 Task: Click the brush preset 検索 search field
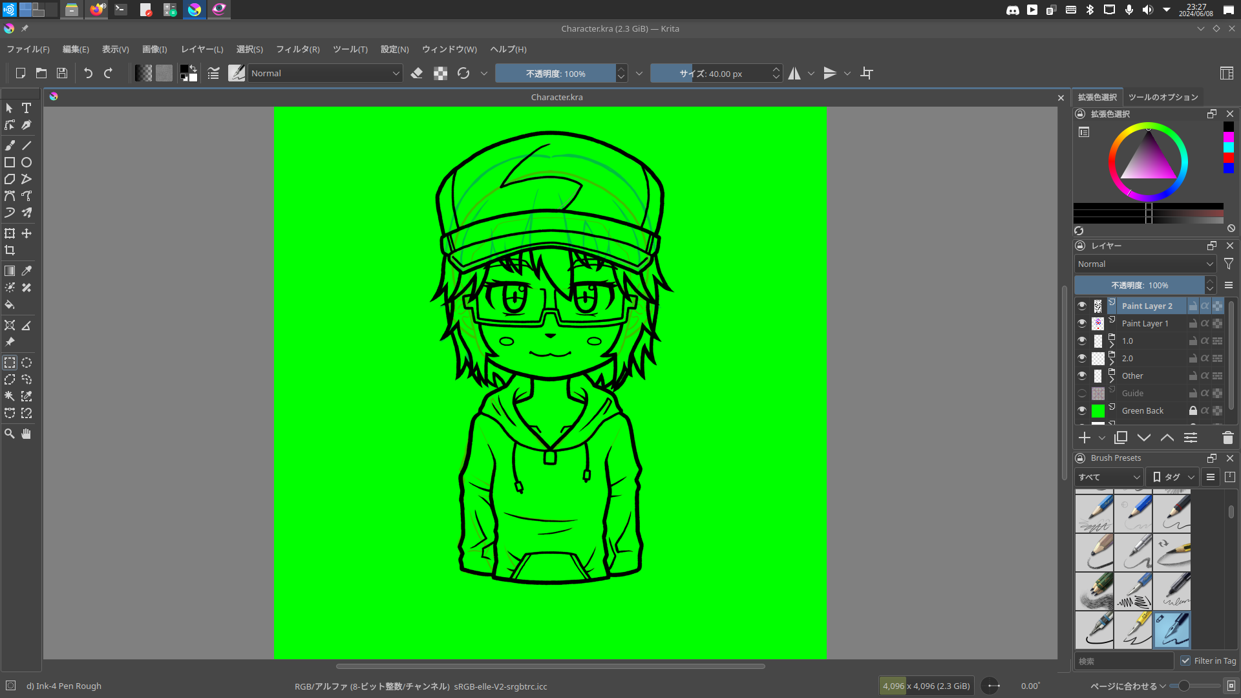click(1124, 661)
